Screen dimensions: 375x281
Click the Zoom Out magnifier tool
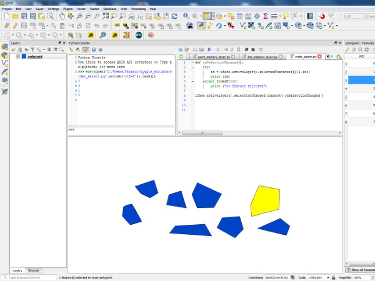pos(88,16)
